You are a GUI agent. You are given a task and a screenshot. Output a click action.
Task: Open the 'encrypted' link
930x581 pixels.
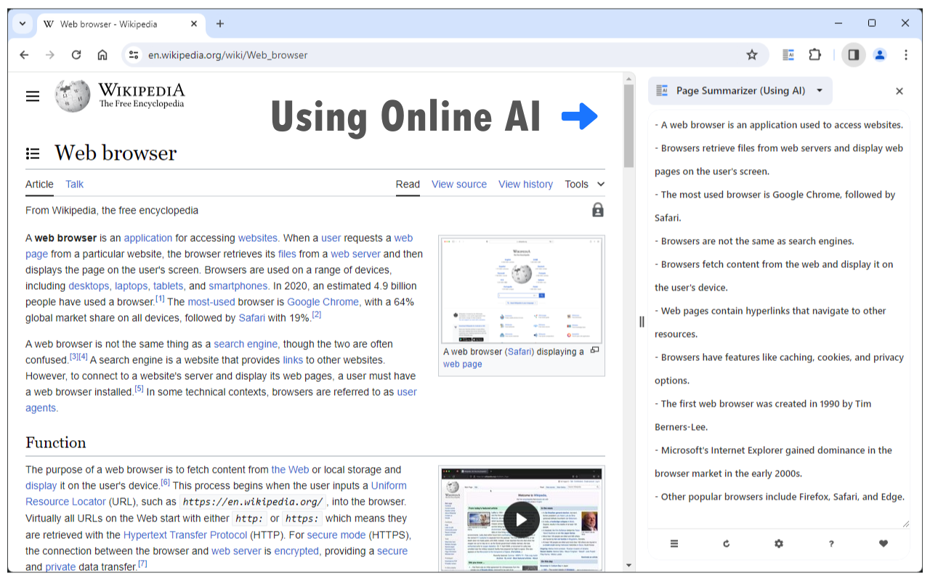pyautogui.click(x=296, y=551)
